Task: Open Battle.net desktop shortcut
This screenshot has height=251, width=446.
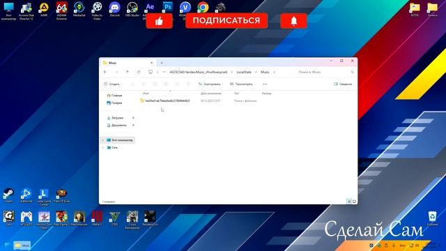Action: (x=26, y=195)
